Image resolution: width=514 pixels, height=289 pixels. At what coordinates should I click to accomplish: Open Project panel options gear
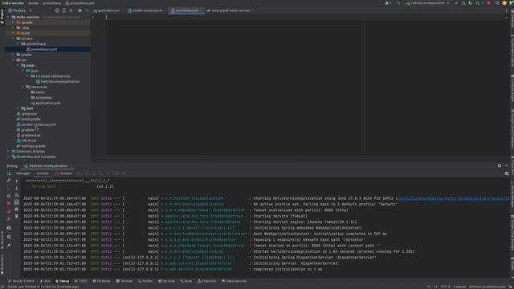coord(80,10)
